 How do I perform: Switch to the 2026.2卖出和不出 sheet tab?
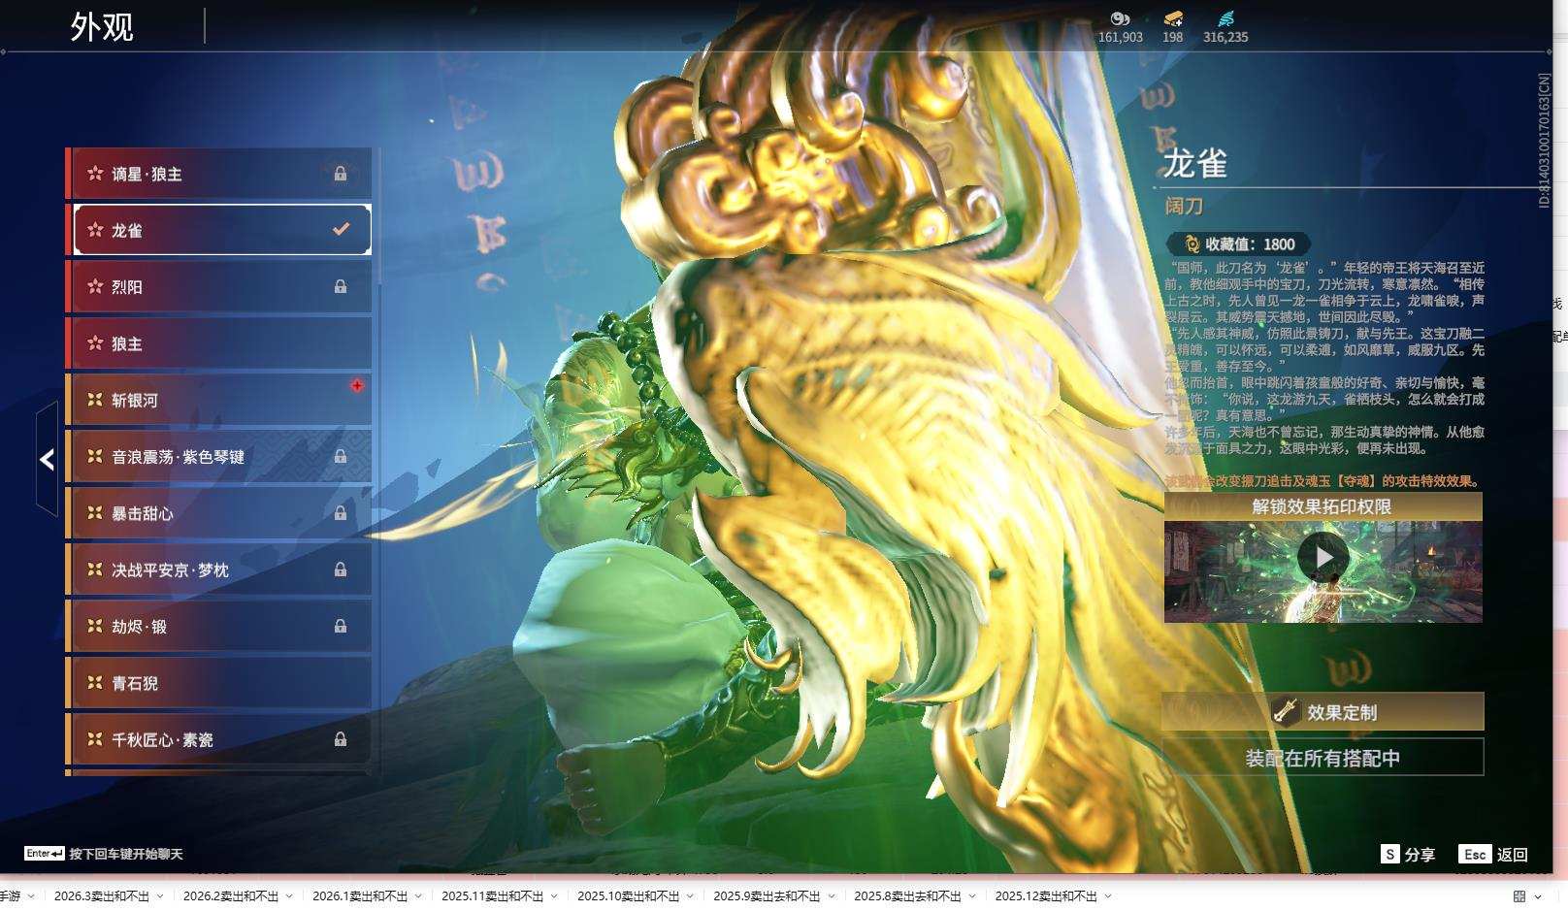(x=231, y=896)
